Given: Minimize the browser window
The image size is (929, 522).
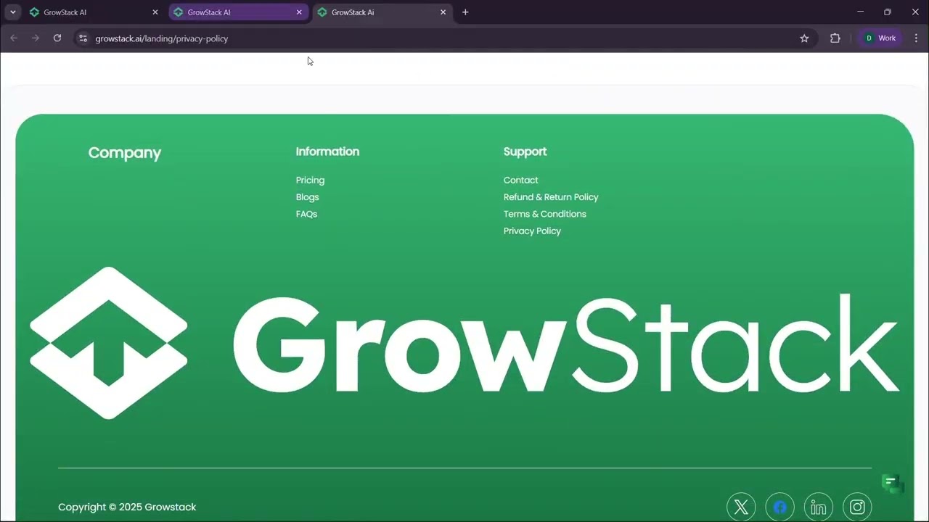Looking at the screenshot, I should tap(860, 12).
